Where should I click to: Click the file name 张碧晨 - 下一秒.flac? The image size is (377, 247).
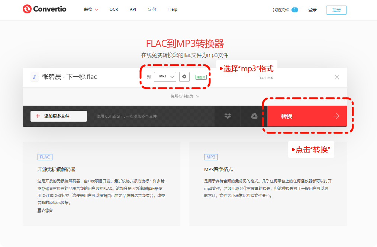tap(70, 77)
